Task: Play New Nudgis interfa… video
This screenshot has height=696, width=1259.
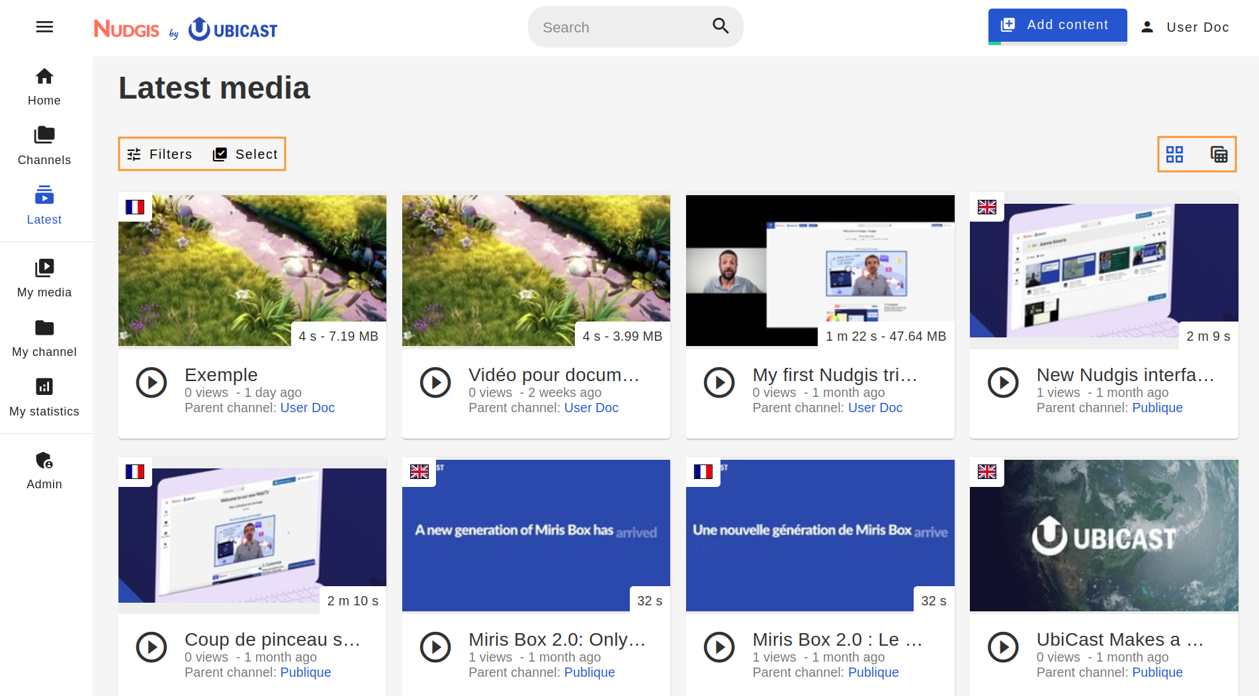Action: pos(1003,382)
